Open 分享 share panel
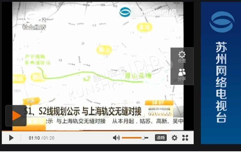This screenshot has height=152, width=241. click(182, 75)
